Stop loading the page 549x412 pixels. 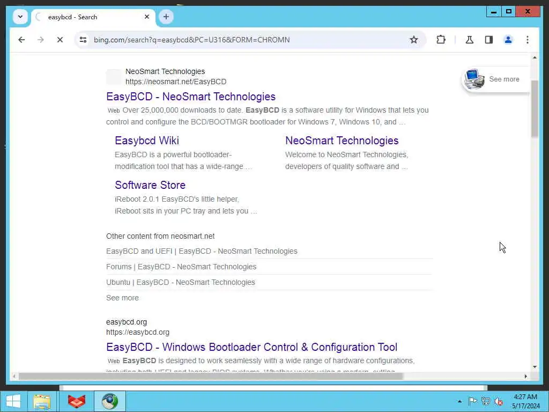click(60, 40)
